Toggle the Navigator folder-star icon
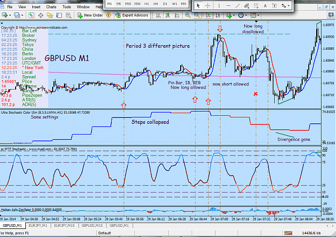The width and height of the screenshot is (336, 237). point(49,15)
